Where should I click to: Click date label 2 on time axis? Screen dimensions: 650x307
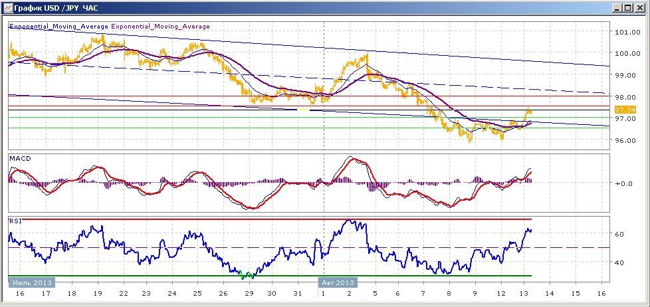(350, 293)
